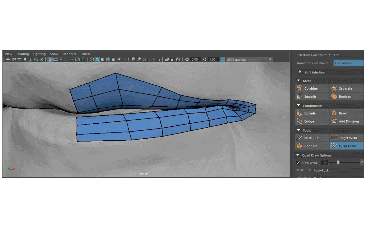Click the Combine mesh button

pos(311,88)
